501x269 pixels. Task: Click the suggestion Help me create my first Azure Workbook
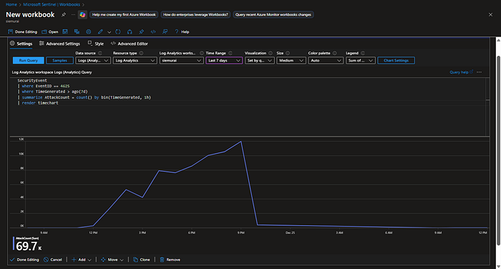click(x=124, y=15)
